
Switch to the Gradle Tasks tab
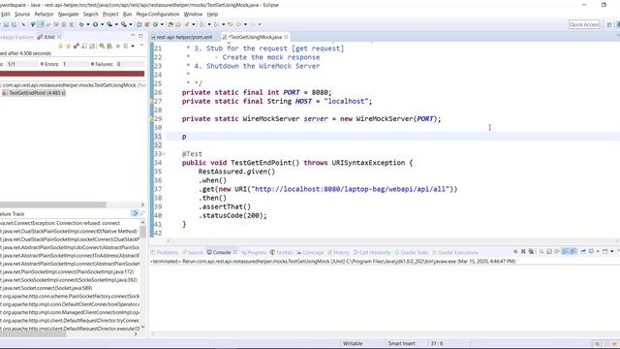click(412, 252)
